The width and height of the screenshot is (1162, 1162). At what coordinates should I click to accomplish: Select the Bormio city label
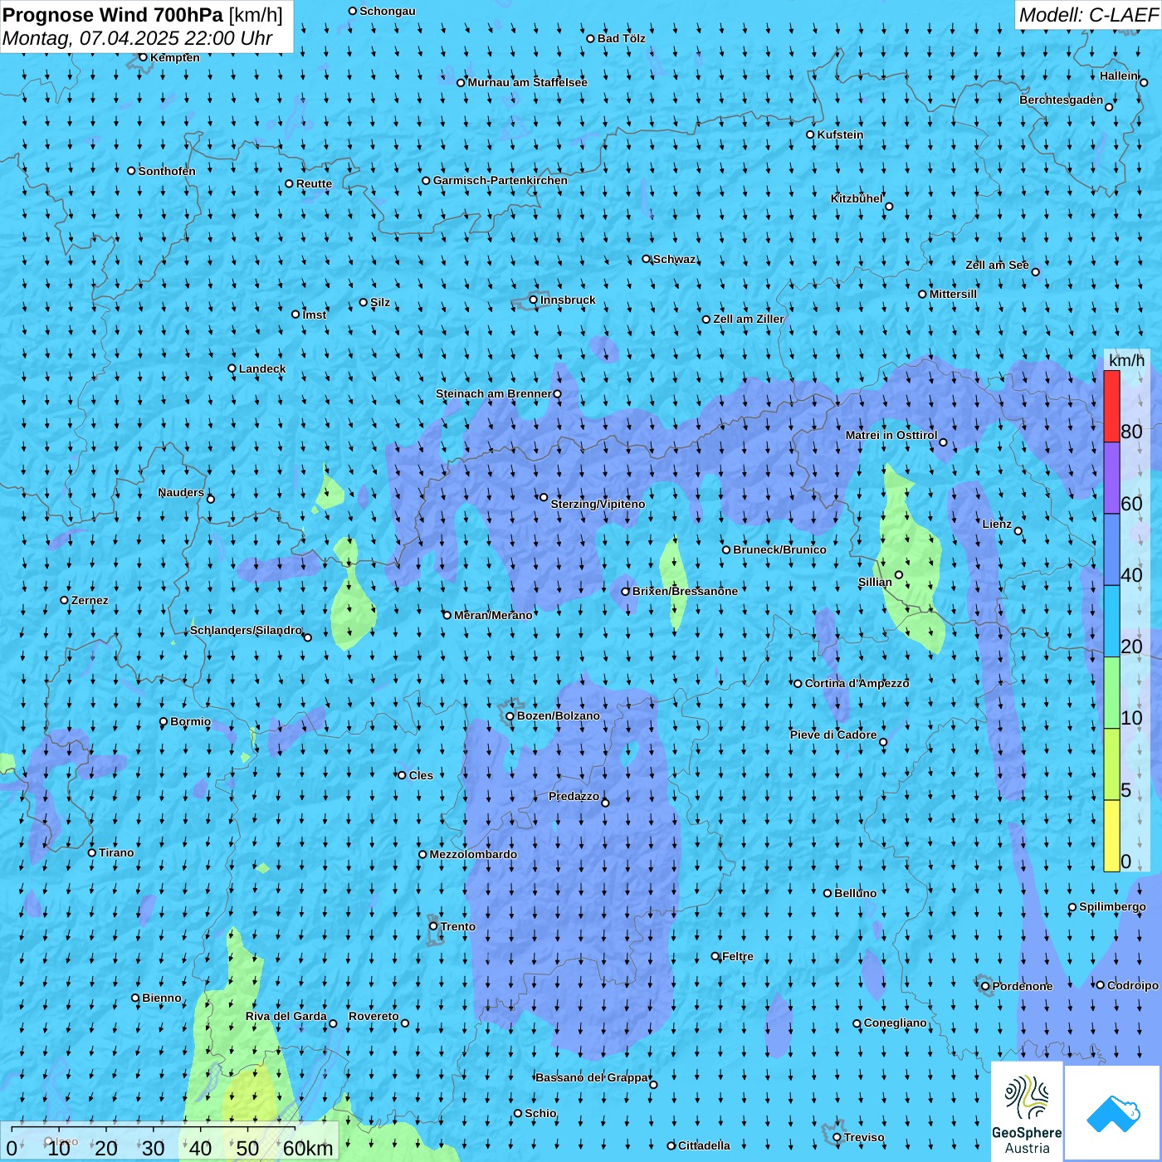click(190, 721)
